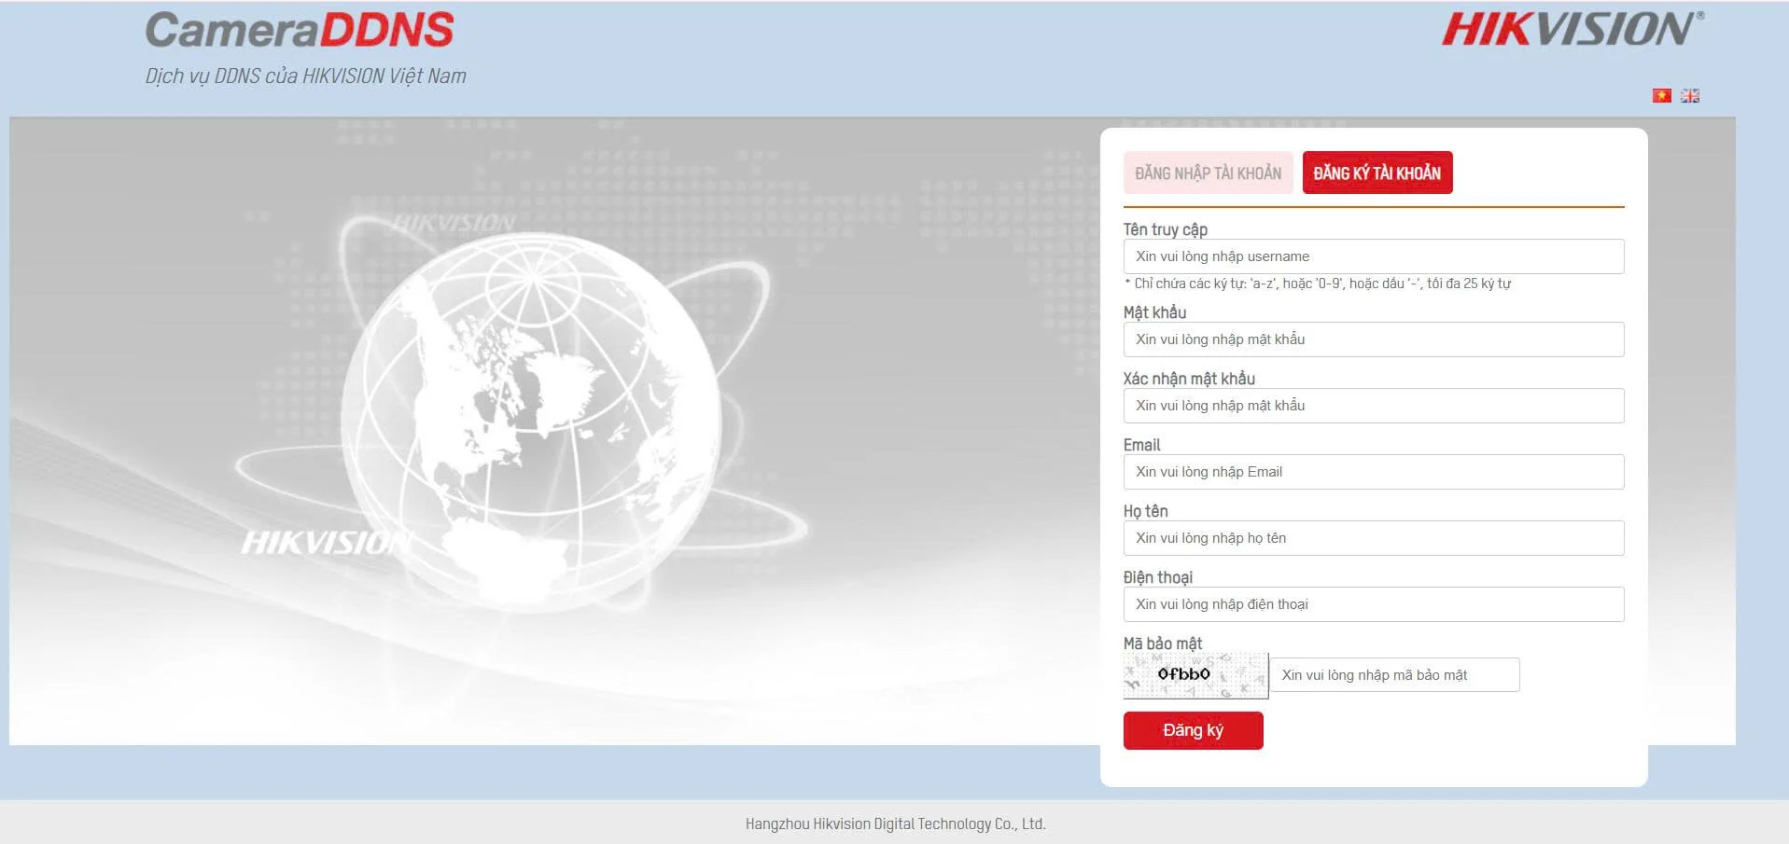Click the red HIKVISION logo

(1572, 29)
